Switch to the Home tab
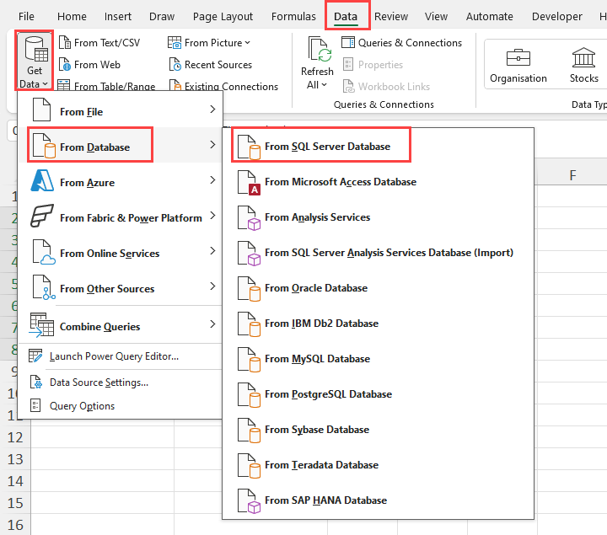The height and width of the screenshot is (535, 607). point(72,16)
